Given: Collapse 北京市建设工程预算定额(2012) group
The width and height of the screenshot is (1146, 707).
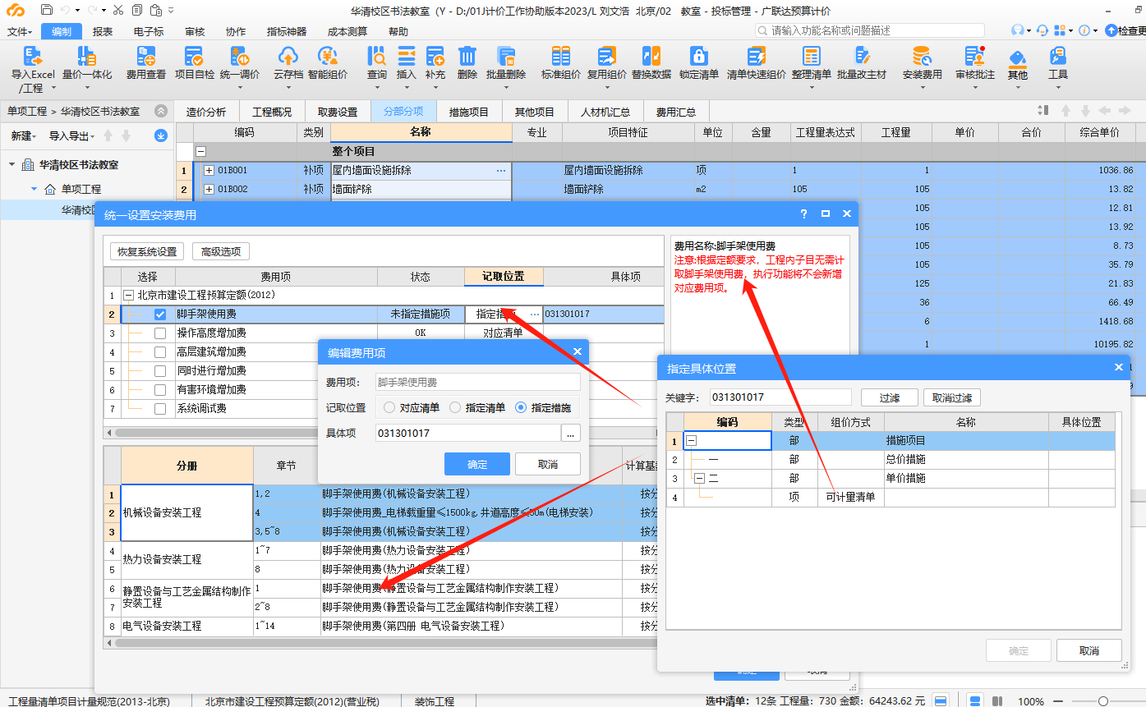Looking at the screenshot, I should (x=128, y=295).
